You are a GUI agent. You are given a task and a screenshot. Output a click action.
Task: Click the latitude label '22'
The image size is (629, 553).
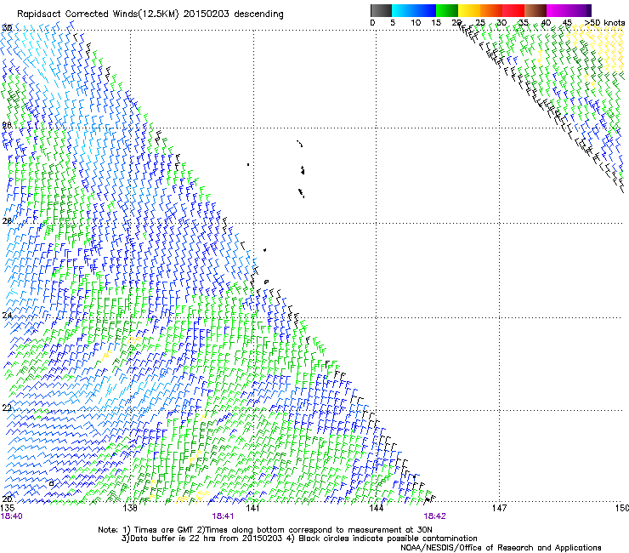tap(7, 408)
